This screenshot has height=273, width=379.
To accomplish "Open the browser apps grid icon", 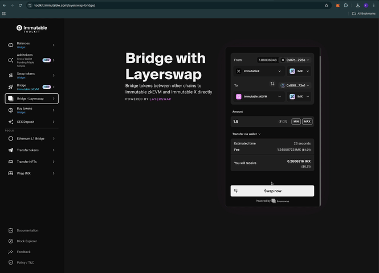I will pos(4,14).
